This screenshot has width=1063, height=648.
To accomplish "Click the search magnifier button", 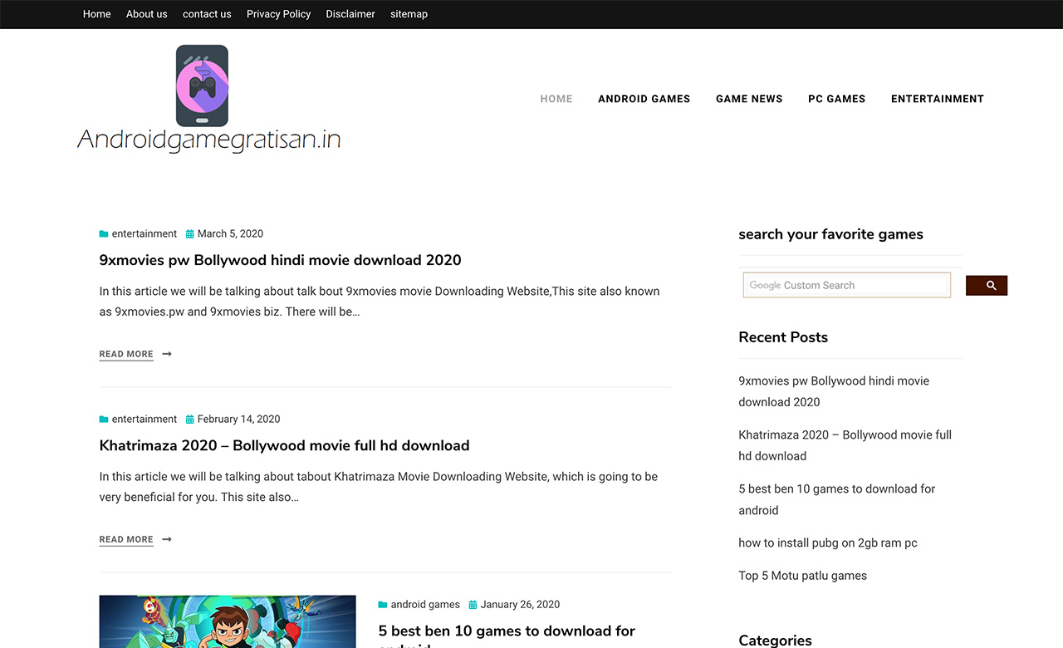I will [987, 286].
